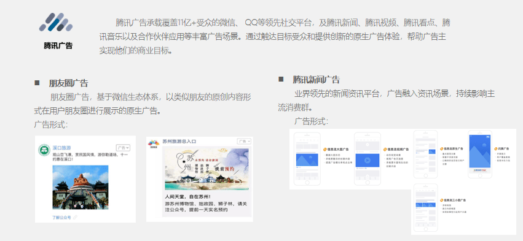Click play icon in 信息流视频广告 phone mockup

click(368, 161)
